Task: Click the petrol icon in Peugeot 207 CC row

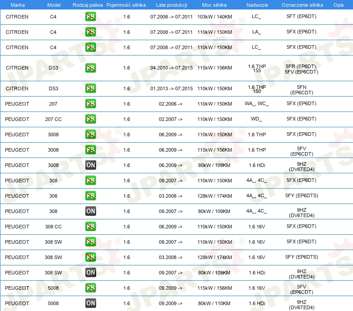Action: click(x=90, y=119)
